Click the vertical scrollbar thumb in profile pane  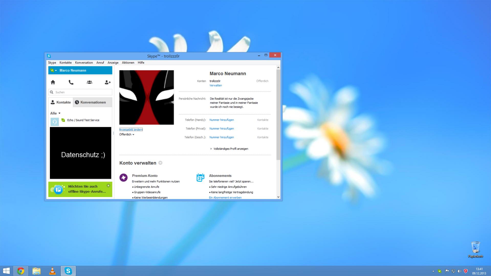(278, 115)
